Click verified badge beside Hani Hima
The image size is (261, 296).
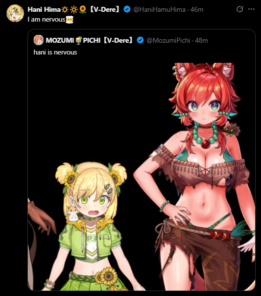pos(127,9)
